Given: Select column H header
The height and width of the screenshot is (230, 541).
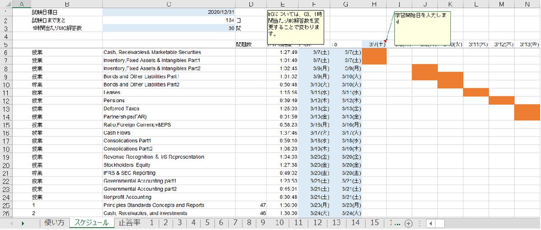Looking at the screenshot, I should (374, 4).
